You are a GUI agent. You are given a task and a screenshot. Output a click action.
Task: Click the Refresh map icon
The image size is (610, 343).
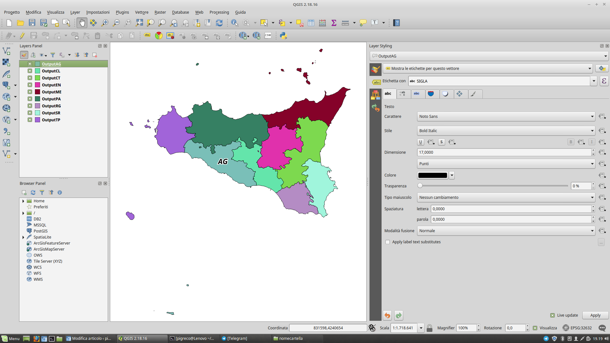(x=219, y=23)
